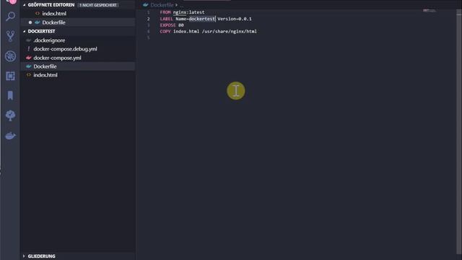Click empty line 5 number in gutter
The image size is (462, 260).
click(149, 38)
